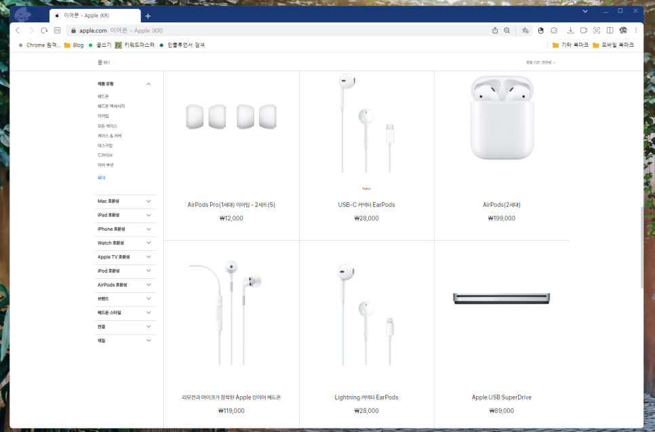
Task: Select the 이어폰 - Apple (KR) tab
Action: (x=95, y=16)
